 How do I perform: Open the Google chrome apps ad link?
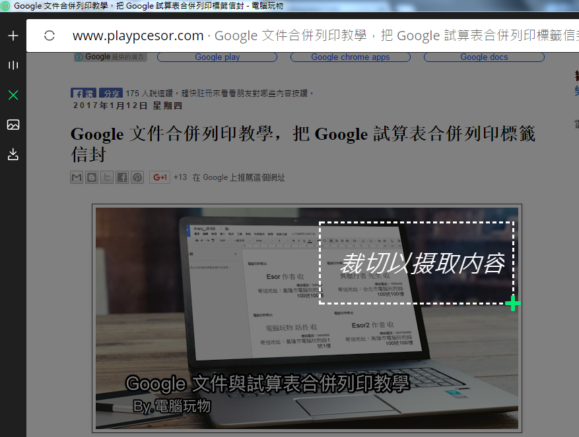[x=351, y=57]
